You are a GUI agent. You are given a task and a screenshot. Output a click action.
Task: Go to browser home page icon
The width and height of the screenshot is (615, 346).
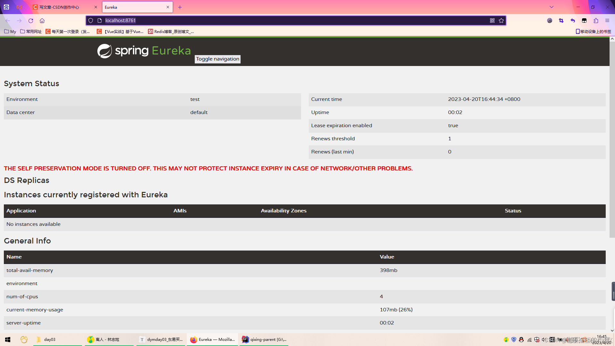(x=42, y=21)
